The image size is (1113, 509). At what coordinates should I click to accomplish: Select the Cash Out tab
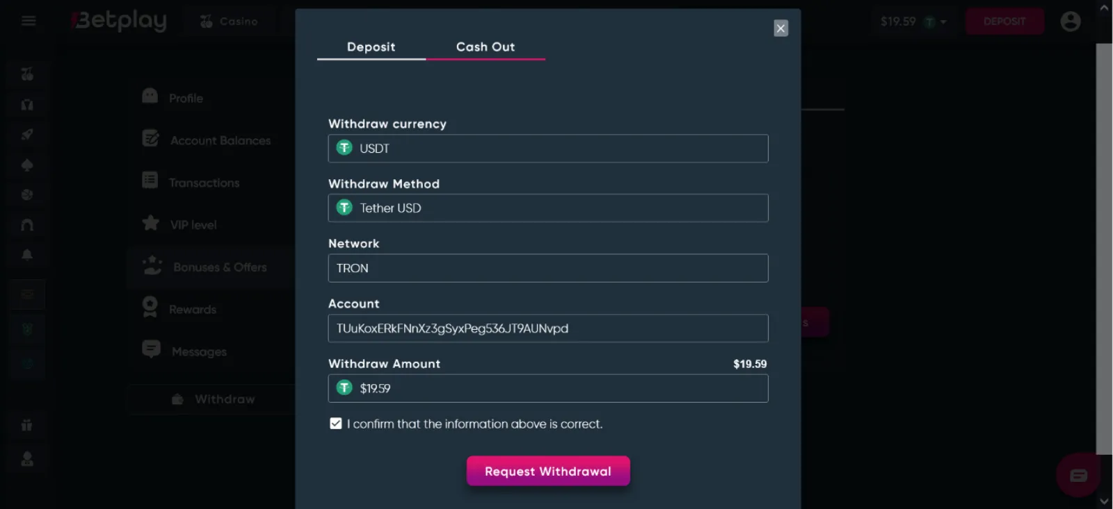(x=486, y=47)
